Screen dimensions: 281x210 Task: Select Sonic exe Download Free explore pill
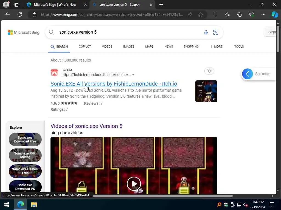click(x=25, y=139)
